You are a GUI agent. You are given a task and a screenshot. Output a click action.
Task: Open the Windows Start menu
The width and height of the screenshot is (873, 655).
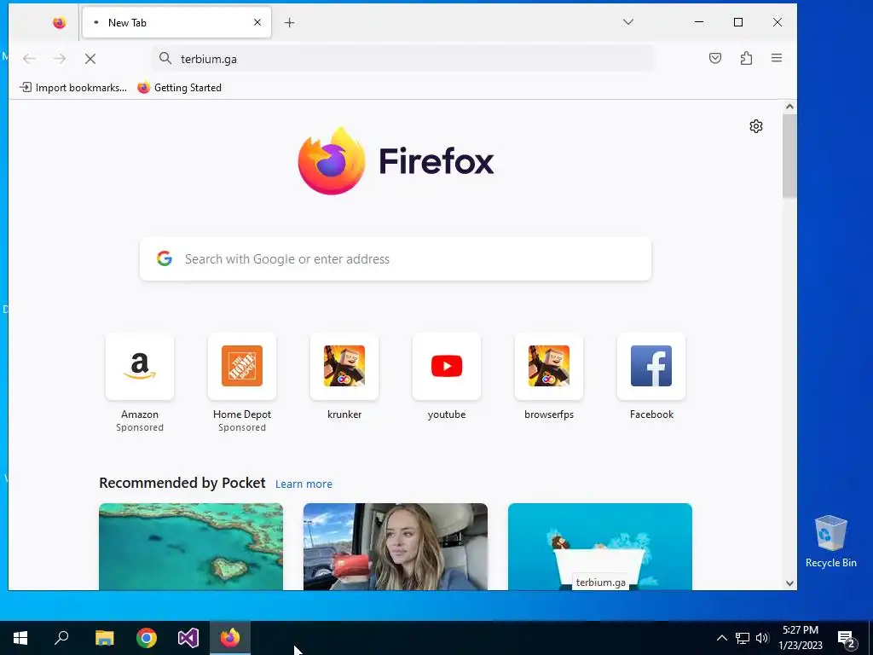pyautogui.click(x=20, y=638)
